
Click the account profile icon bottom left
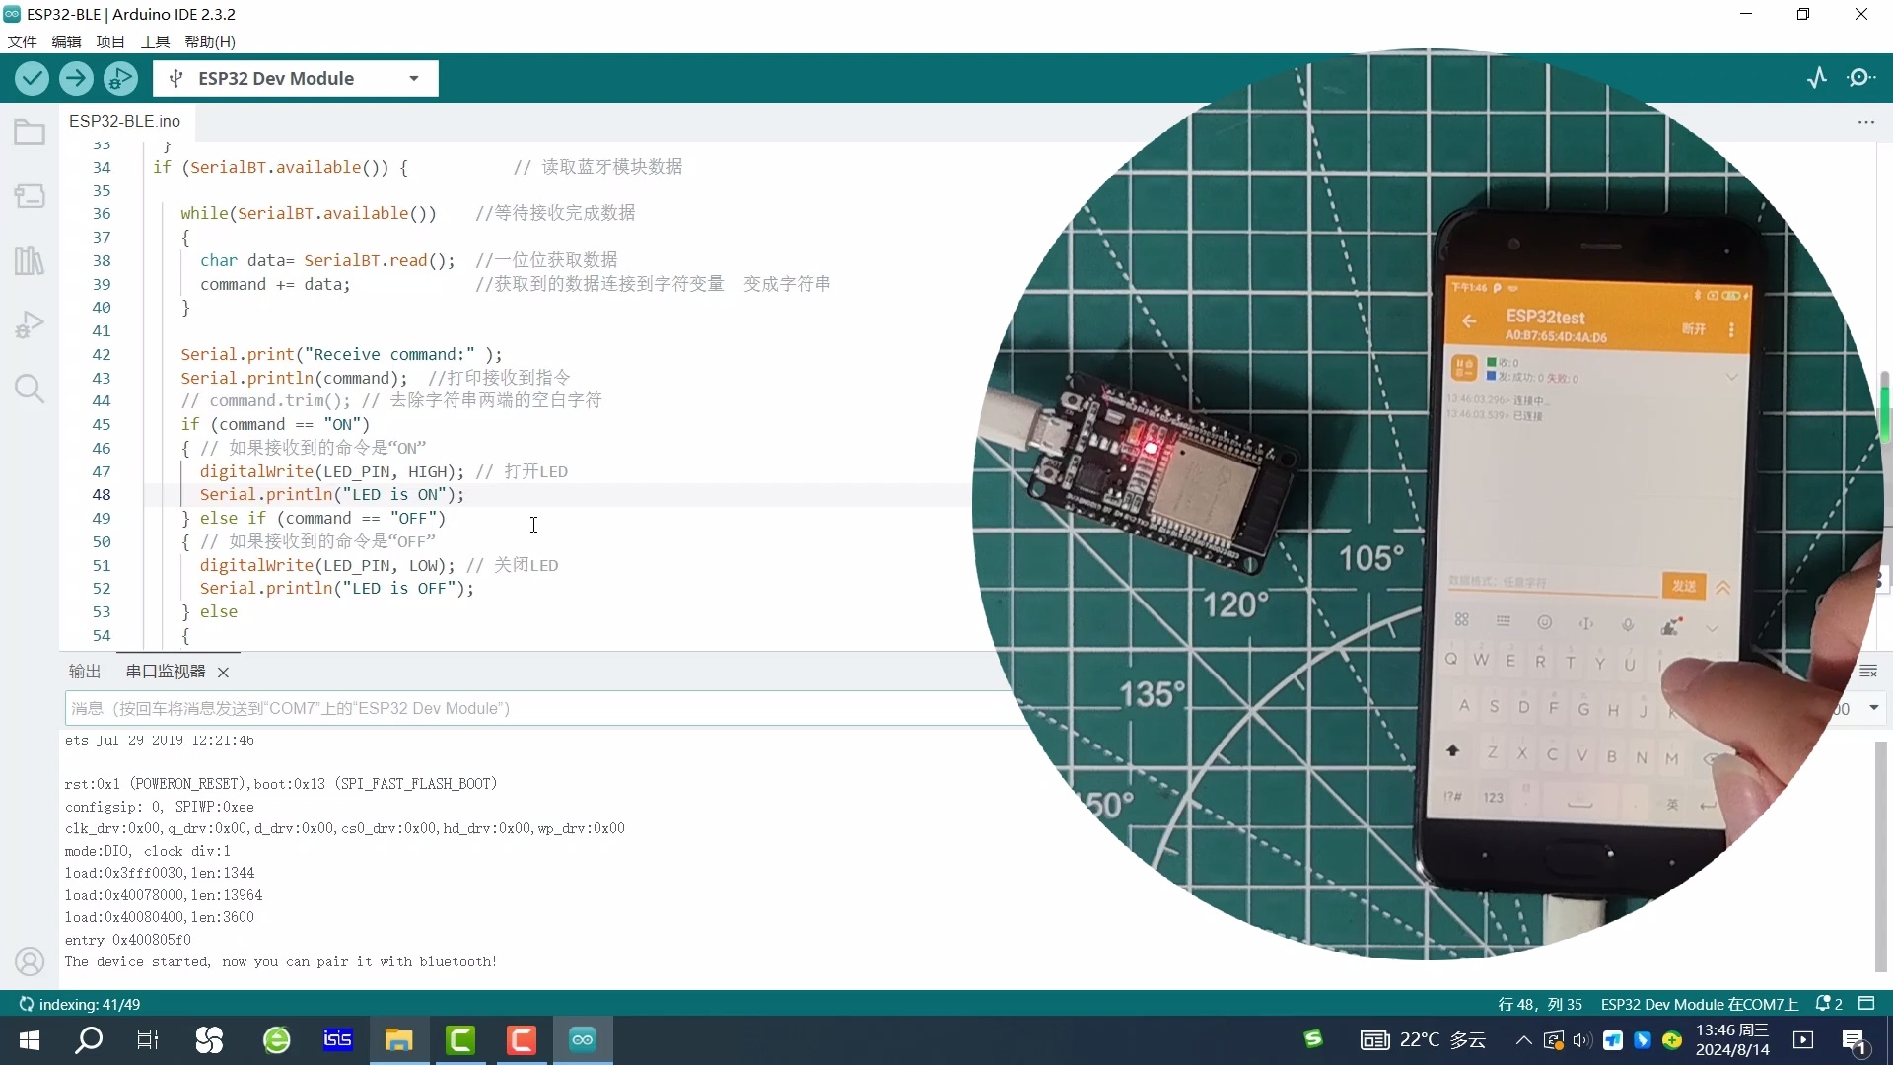29,961
